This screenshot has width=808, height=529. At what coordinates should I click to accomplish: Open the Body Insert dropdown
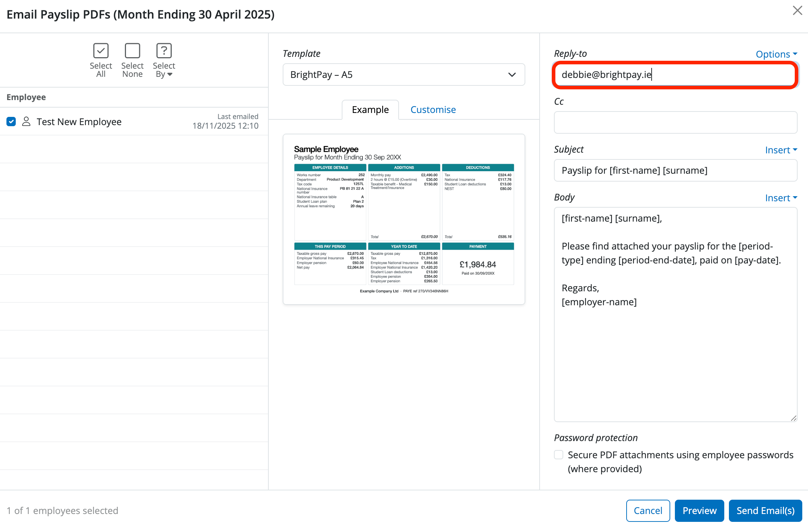[781, 198]
